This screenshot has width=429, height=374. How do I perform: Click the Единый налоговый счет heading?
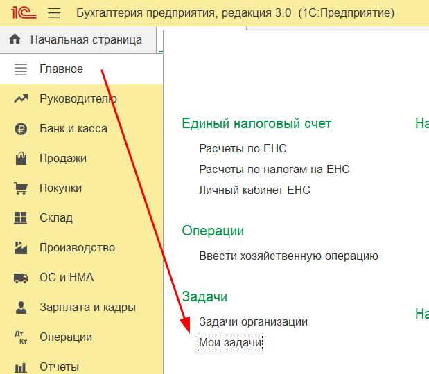[x=256, y=123]
